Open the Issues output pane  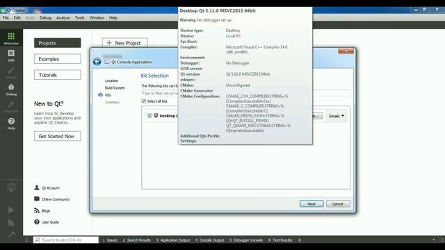pos(110,240)
